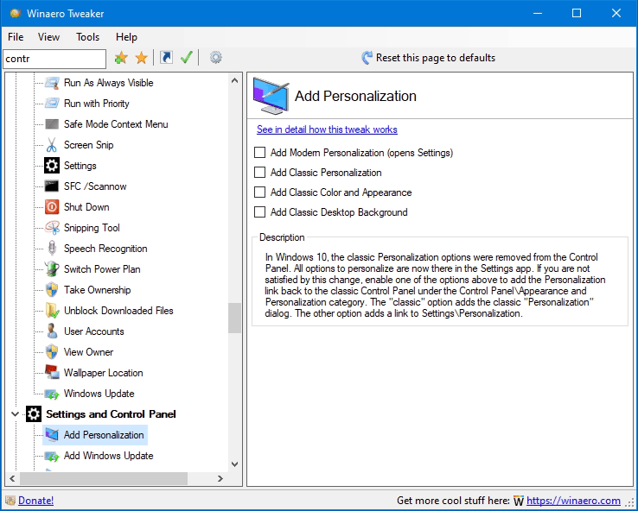Enable Add Modern Personalization checkbox
This screenshot has width=638, height=511.
click(x=259, y=152)
